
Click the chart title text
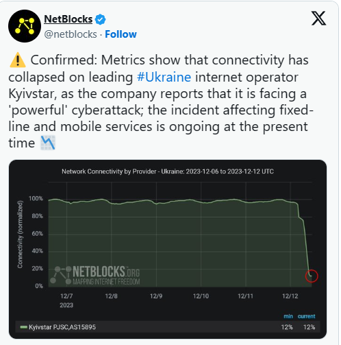point(168,171)
